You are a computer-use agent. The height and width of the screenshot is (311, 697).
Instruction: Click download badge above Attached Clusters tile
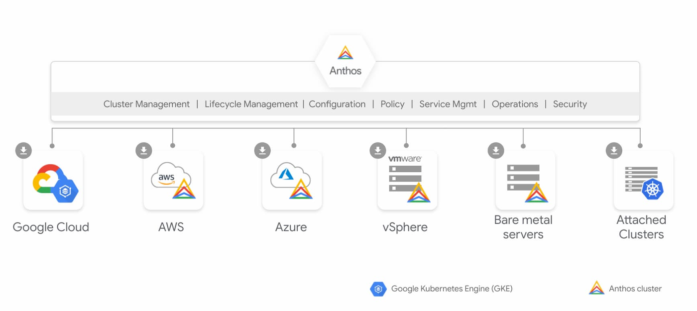click(614, 150)
